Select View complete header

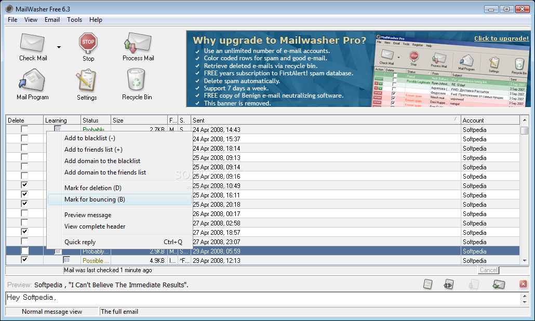(119, 226)
